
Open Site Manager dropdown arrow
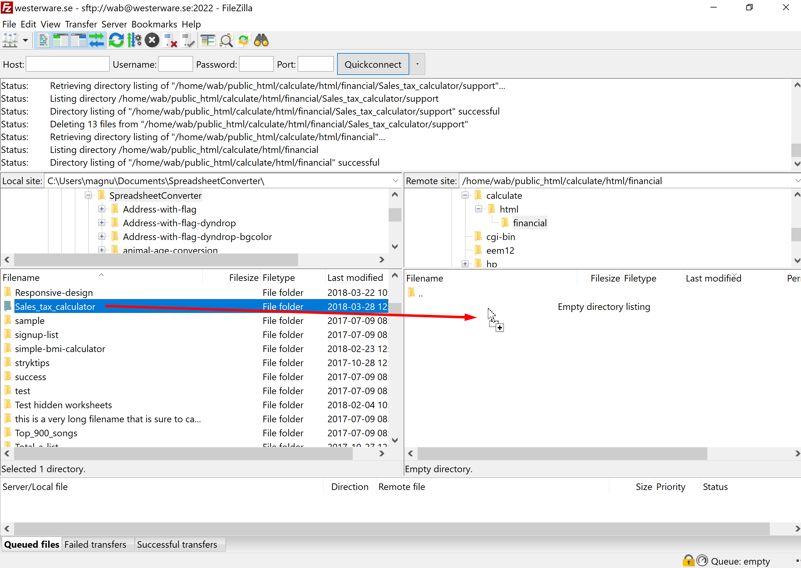25,41
